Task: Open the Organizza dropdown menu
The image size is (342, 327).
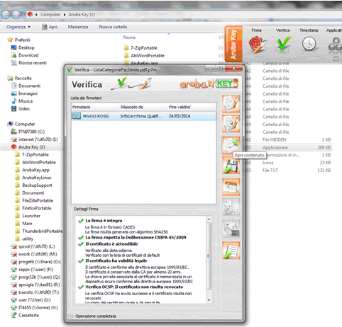Action: (x=18, y=27)
